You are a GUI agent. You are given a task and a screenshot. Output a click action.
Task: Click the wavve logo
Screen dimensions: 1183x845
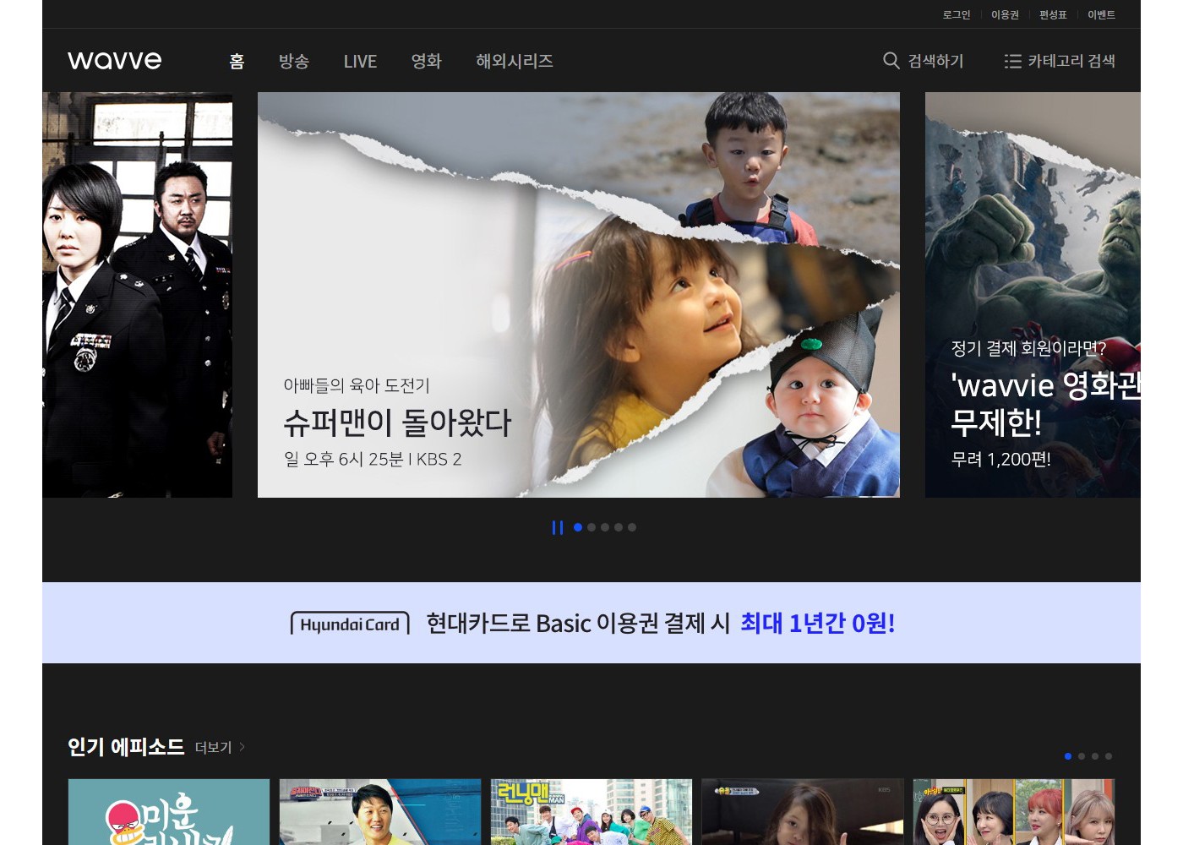pos(115,61)
